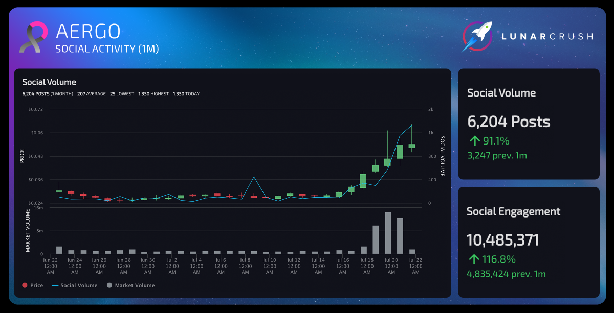Select the red Price dot in the legend

coord(24,285)
